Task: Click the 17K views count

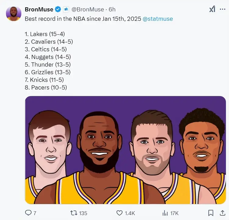Action: click(174, 213)
